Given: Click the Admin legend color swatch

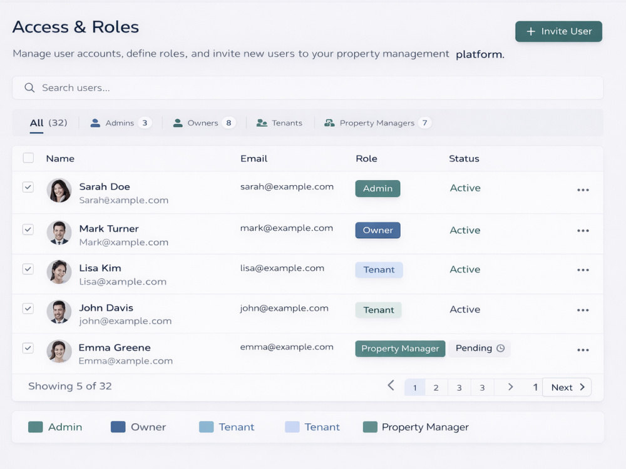Looking at the screenshot, I should [x=36, y=427].
